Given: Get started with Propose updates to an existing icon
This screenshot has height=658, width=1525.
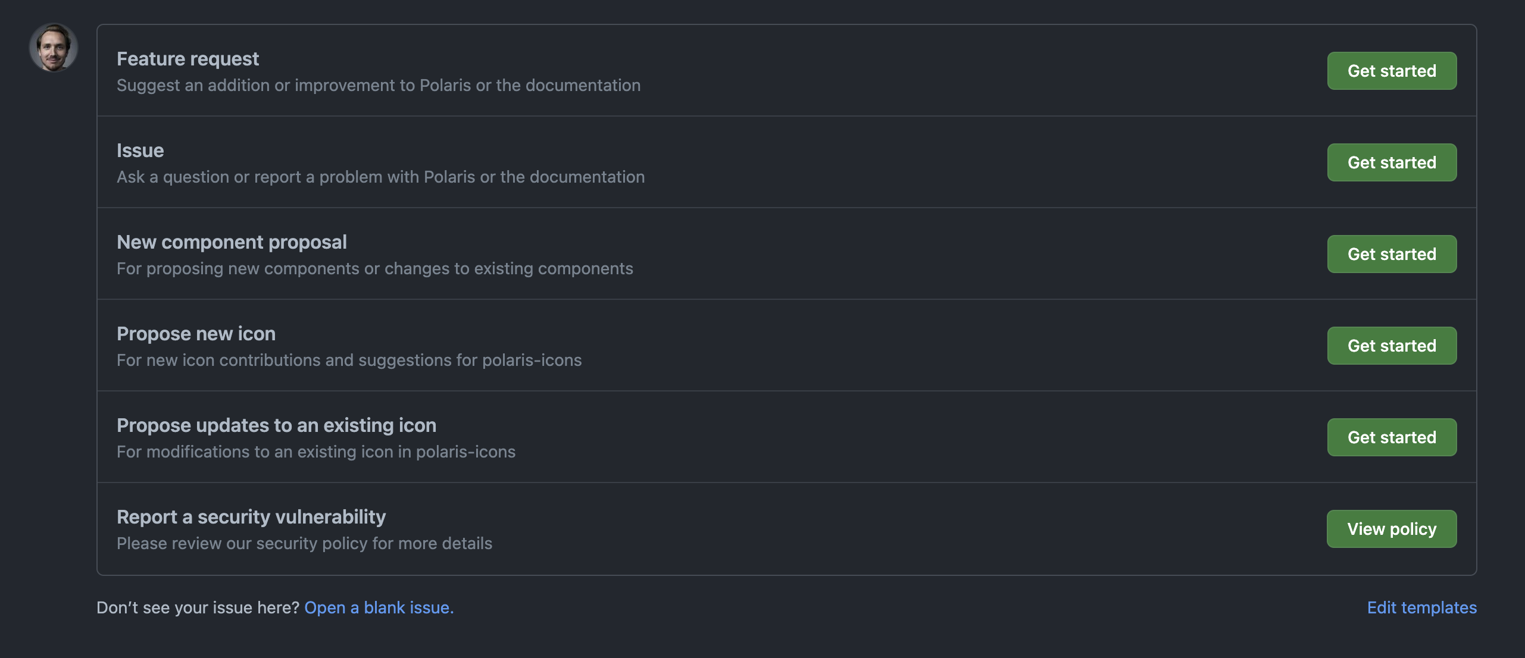Looking at the screenshot, I should pyautogui.click(x=1391, y=437).
